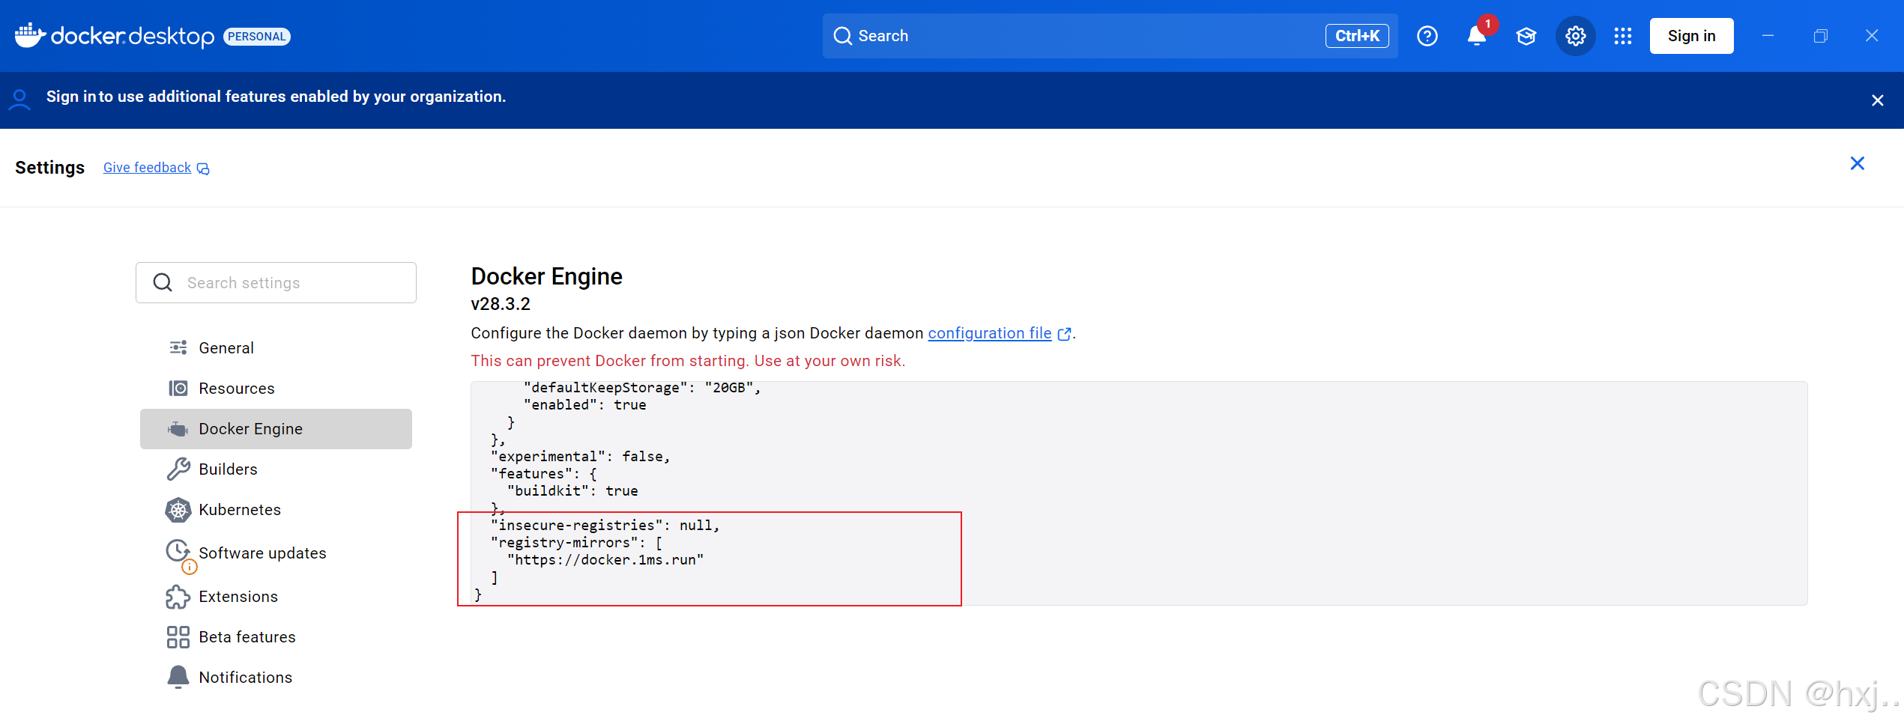
Task: Click the settings gear icon
Action: tap(1575, 36)
